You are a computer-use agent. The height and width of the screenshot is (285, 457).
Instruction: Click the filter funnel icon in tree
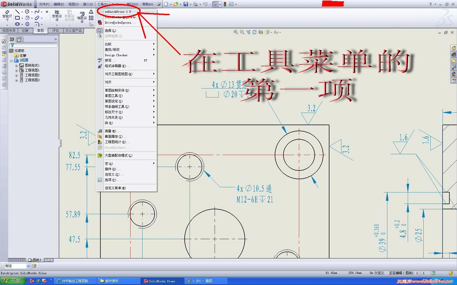(12, 45)
